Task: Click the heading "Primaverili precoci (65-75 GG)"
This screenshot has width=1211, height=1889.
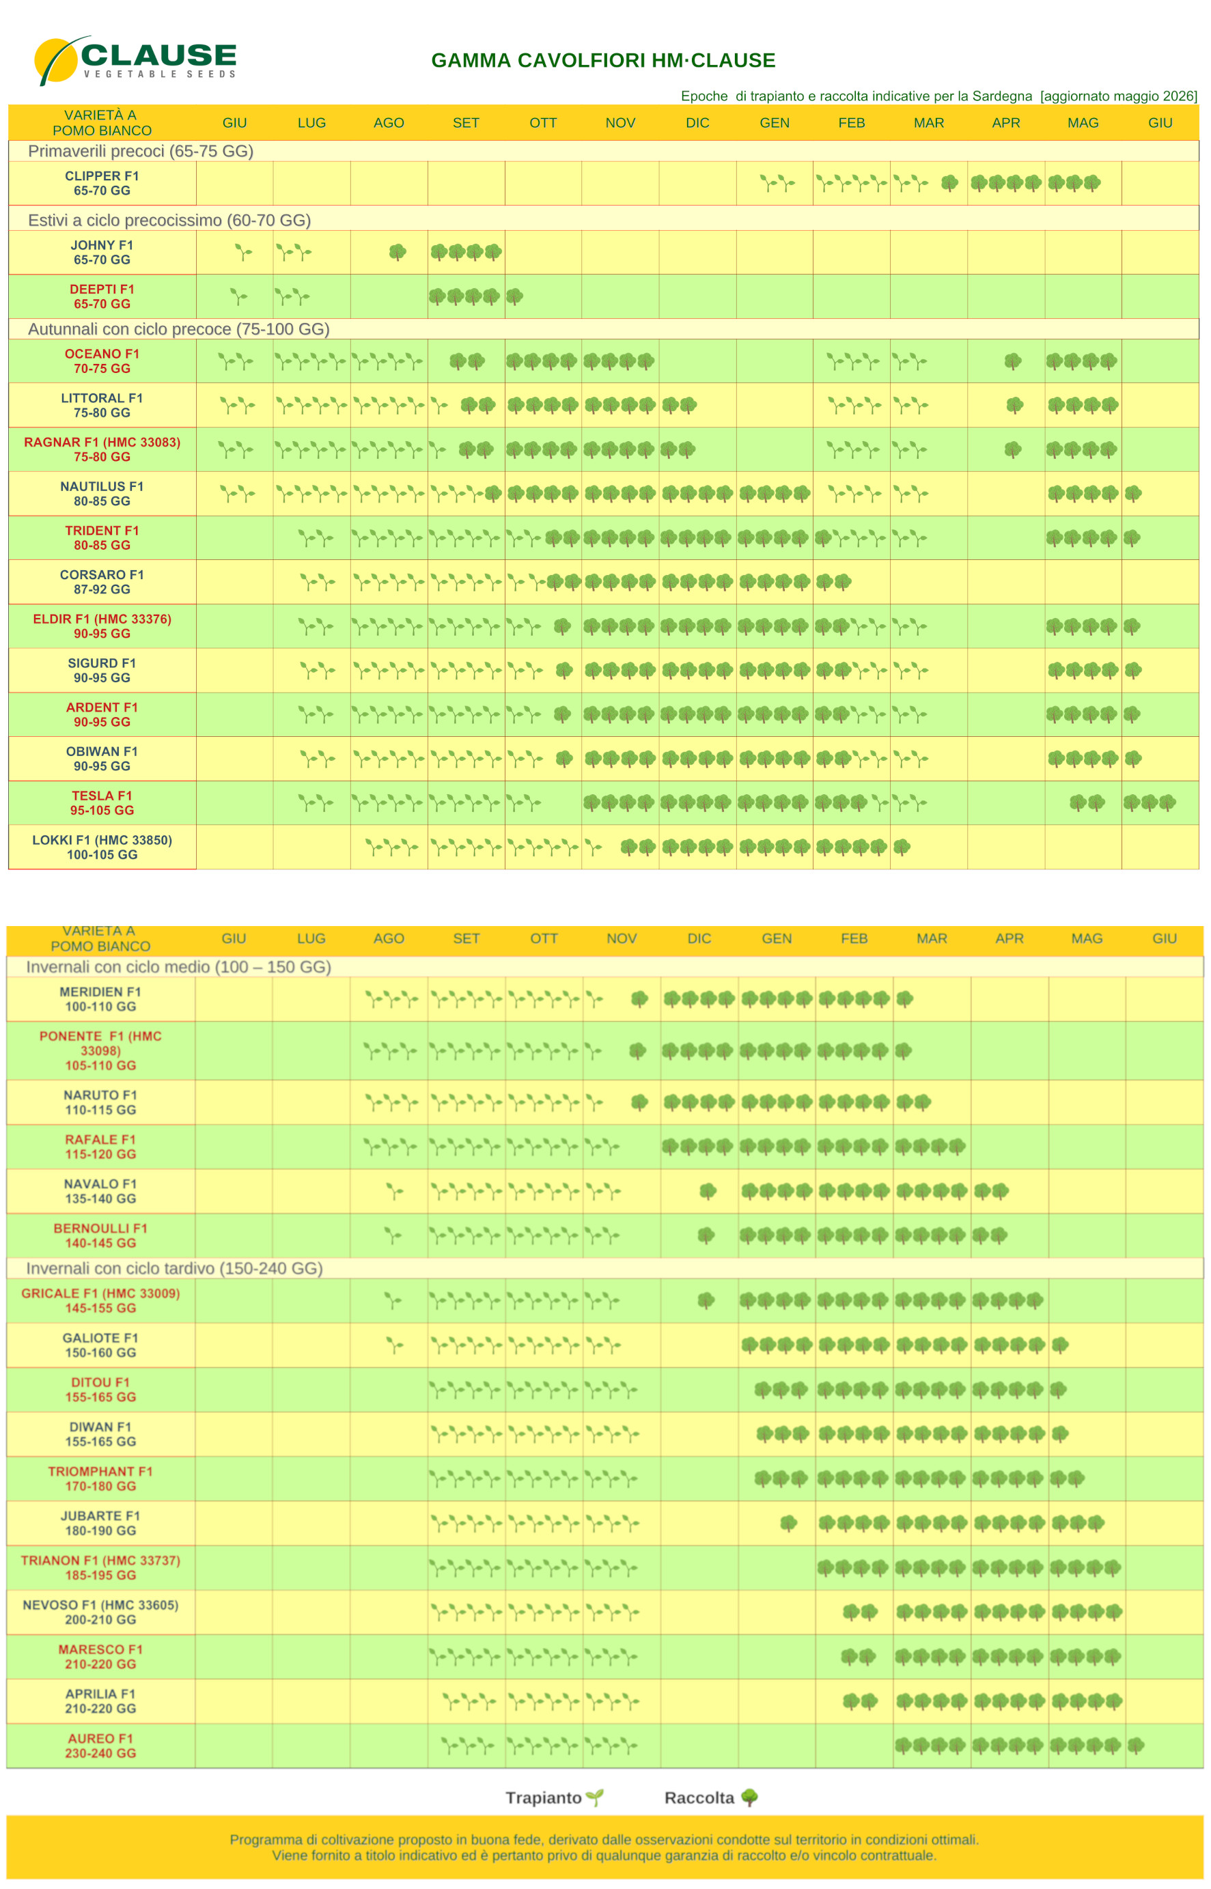Action: 141,151
